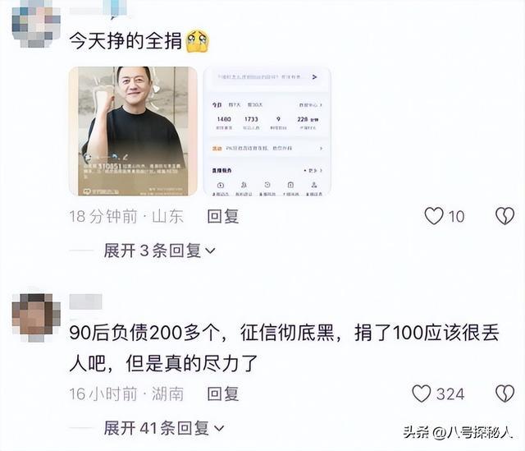The image size is (525, 451).
Task: Dislike the Hunan comment with broken heart
Action: (x=504, y=393)
